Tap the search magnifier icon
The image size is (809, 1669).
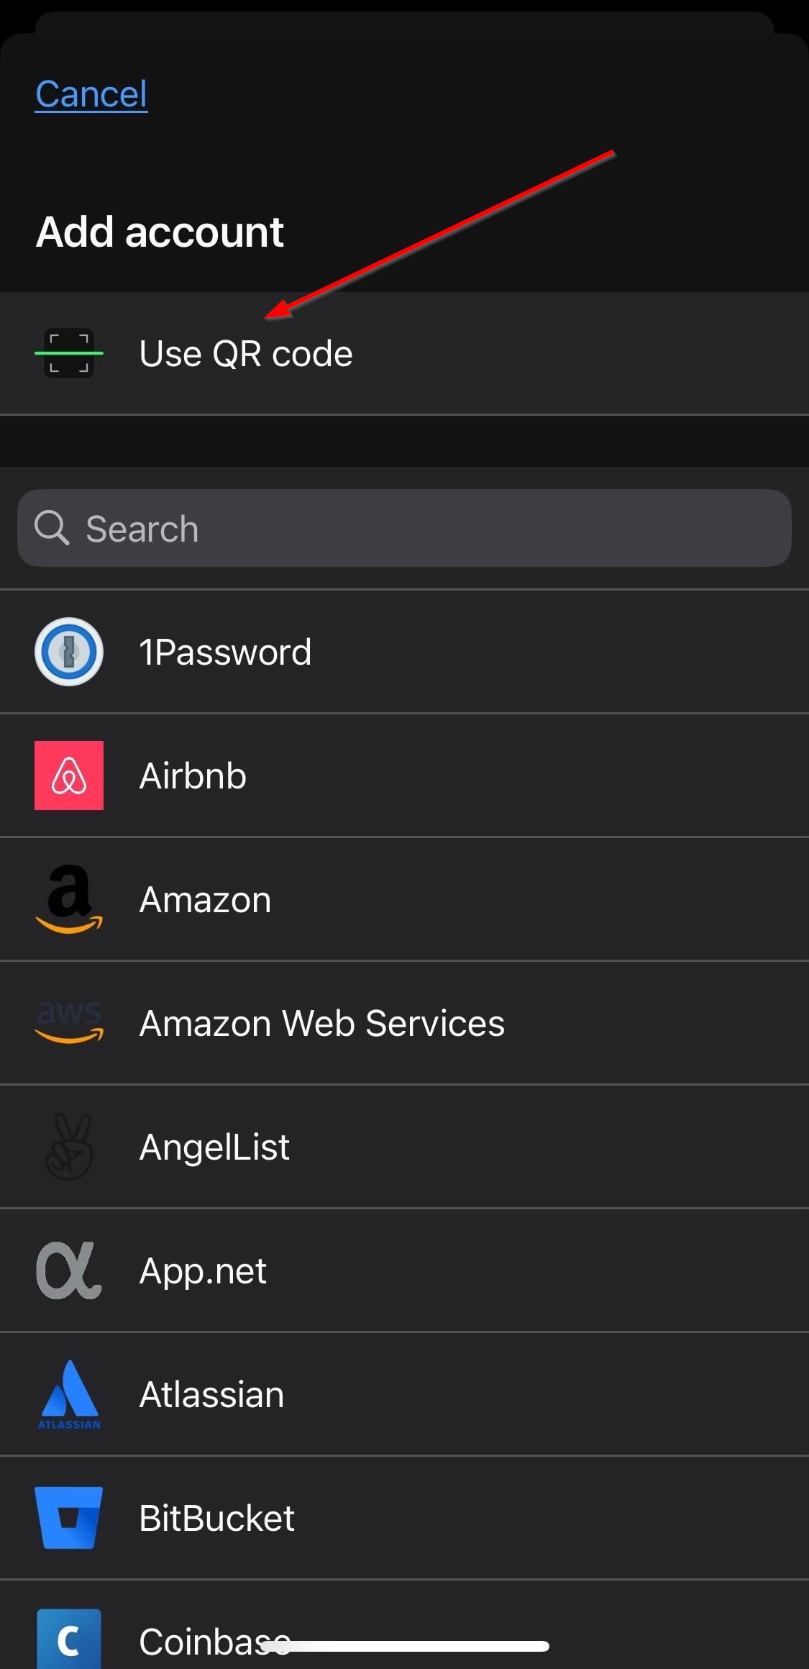[52, 528]
